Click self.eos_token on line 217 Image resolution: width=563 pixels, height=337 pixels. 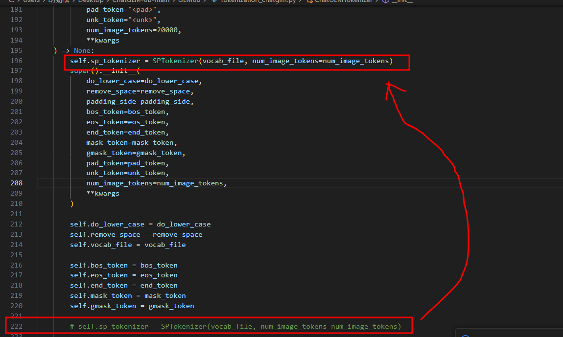(99, 275)
